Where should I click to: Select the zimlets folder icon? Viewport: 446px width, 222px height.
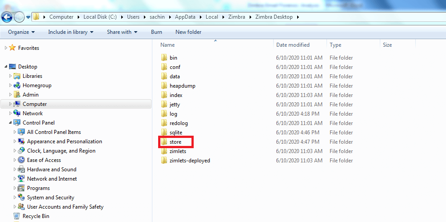(164, 151)
